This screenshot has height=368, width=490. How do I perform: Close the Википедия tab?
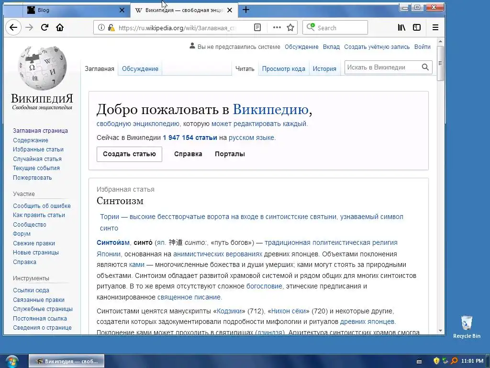[x=230, y=10]
